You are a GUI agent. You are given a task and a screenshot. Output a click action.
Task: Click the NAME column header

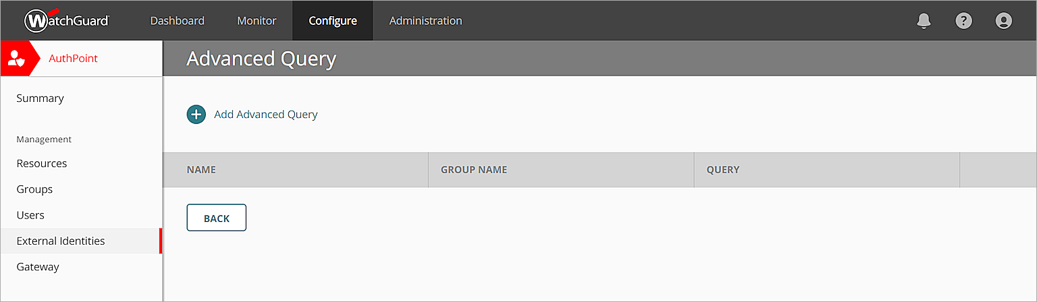point(201,170)
